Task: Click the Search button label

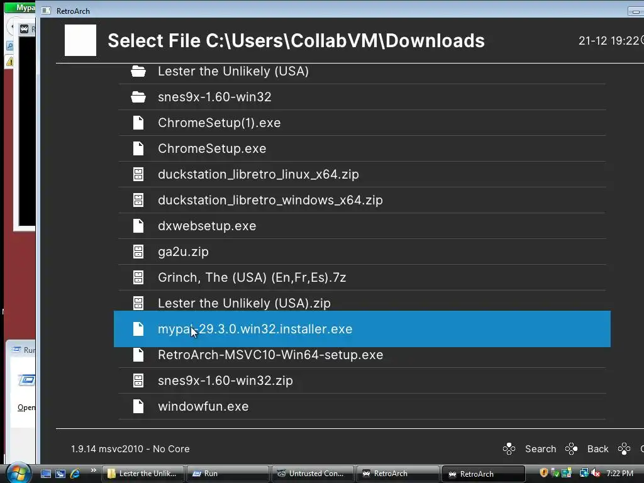Action: click(x=540, y=449)
